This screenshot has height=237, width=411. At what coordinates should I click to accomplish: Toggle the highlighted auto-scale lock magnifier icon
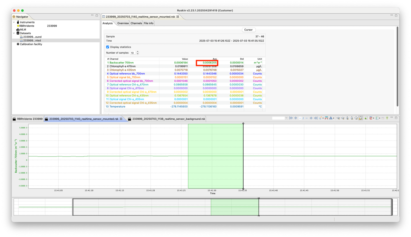tap(361, 118)
